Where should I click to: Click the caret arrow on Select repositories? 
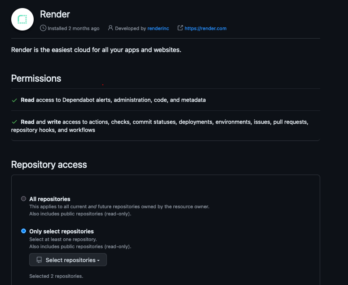tap(98, 260)
